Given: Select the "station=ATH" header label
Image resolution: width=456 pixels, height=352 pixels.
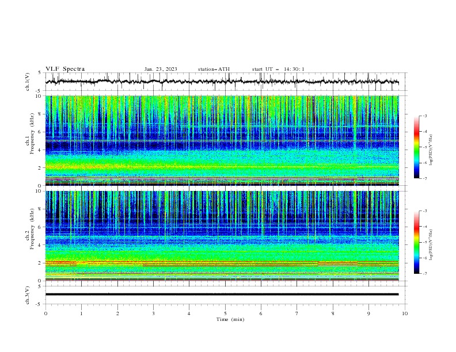Looking at the screenshot, I should pyautogui.click(x=214, y=69).
